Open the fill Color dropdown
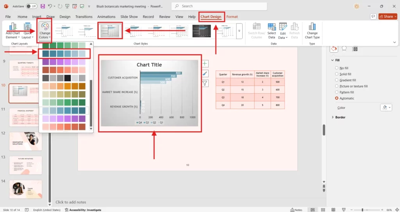Screen dimensions: 400x212 [386, 107]
